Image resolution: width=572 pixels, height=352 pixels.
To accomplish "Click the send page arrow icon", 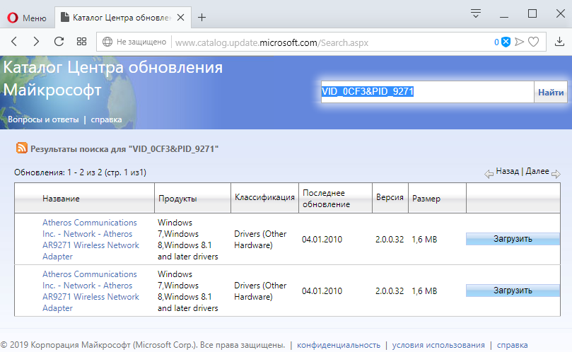I will (519, 42).
